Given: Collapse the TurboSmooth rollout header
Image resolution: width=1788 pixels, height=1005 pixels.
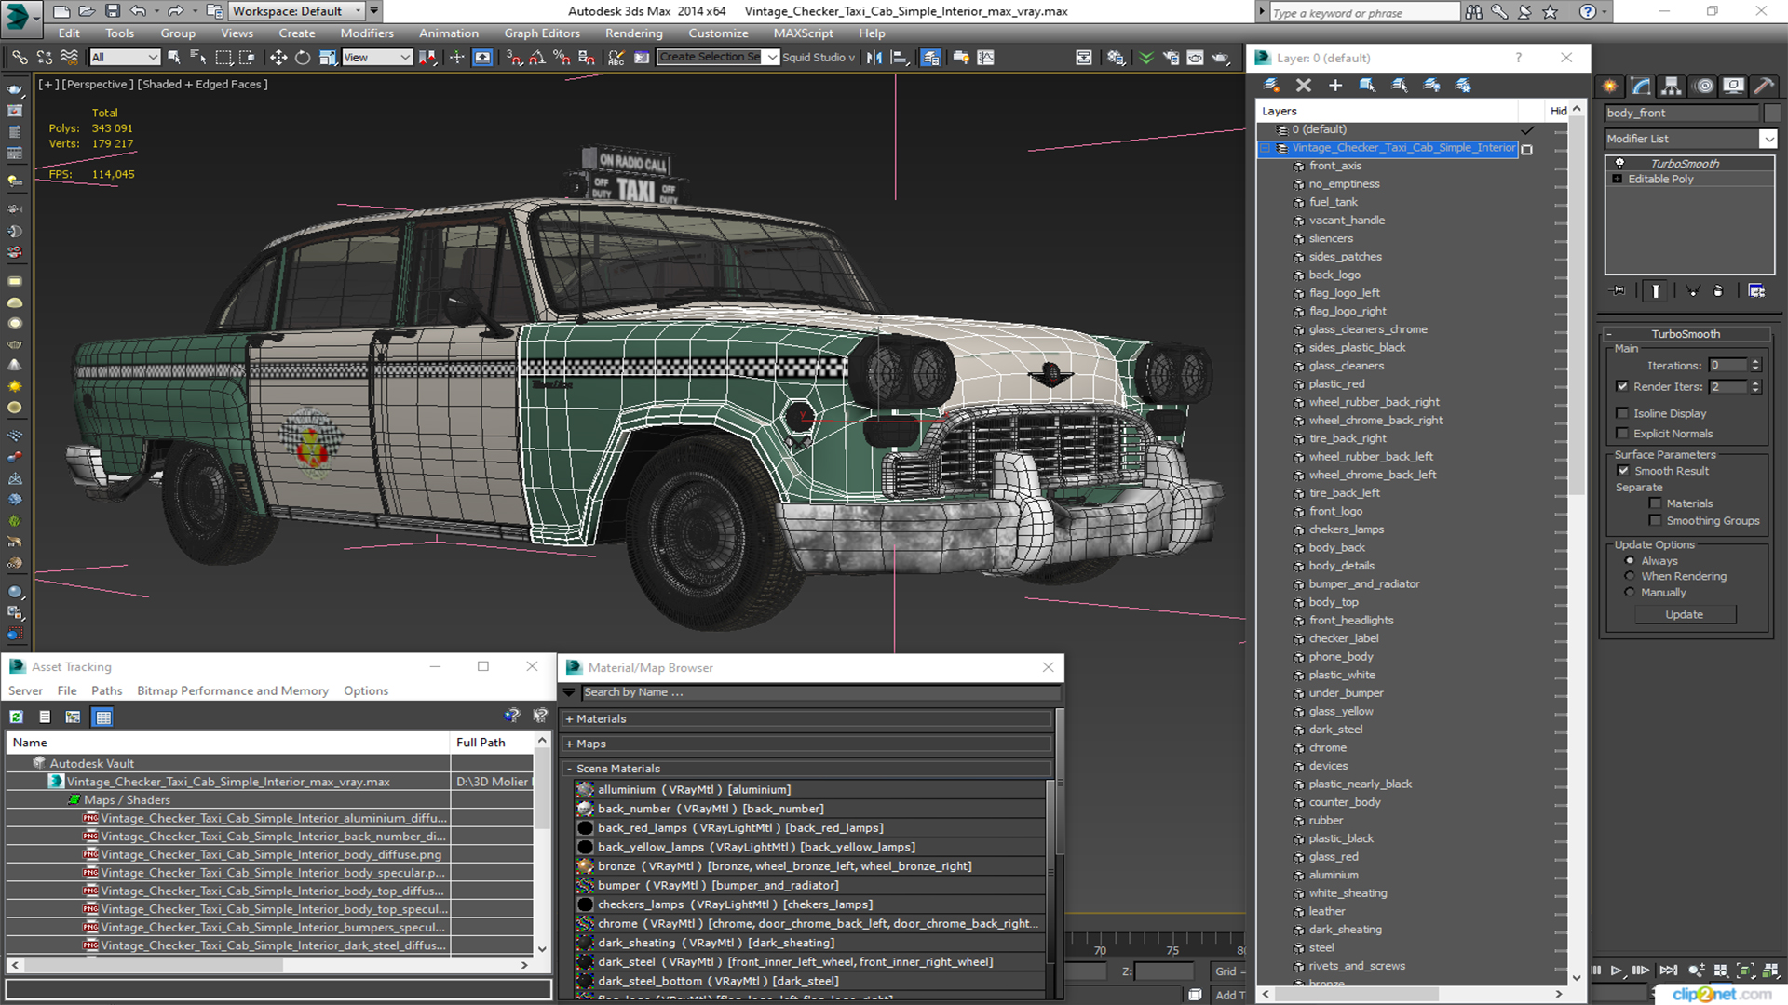Looking at the screenshot, I should (1686, 334).
